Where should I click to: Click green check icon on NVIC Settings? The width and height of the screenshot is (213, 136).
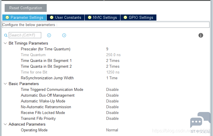coord(89,17)
